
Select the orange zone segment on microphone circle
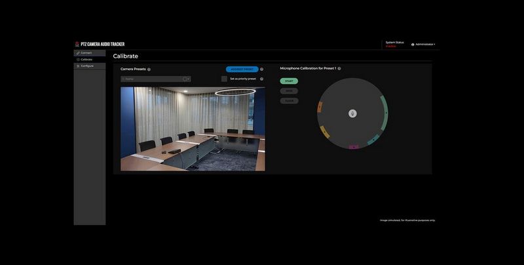[x=320, y=108]
